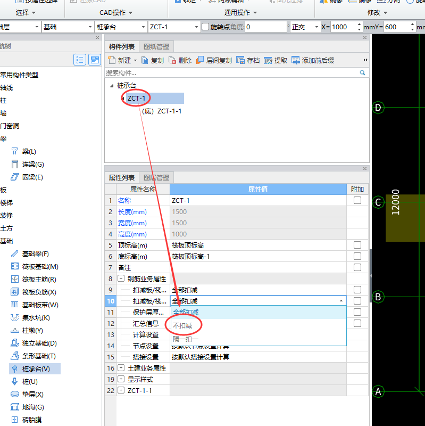The image size is (425, 426).
Task: Select 集水坑(K) sump pit
Action: click(x=30, y=317)
